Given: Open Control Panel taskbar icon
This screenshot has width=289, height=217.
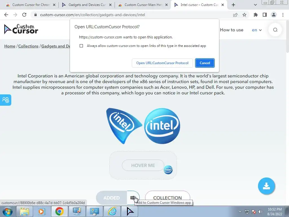Looking at the screenshot, I should click(x=94, y=211).
